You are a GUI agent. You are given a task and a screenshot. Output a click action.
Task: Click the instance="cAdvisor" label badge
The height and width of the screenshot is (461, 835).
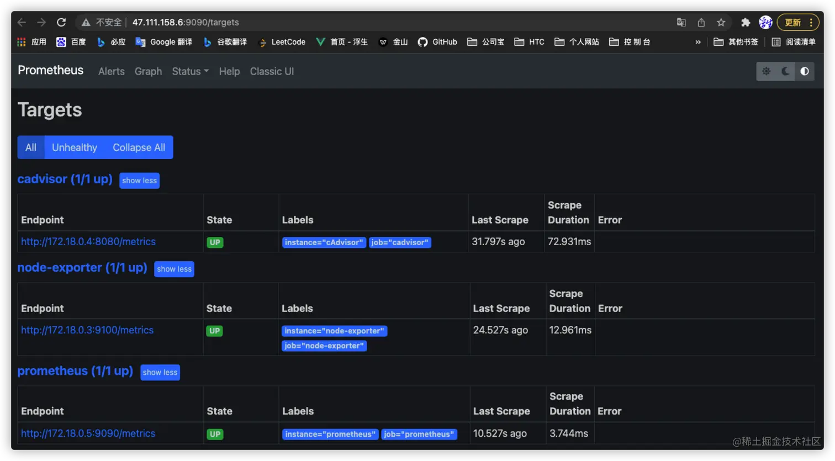tap(324, 242)
